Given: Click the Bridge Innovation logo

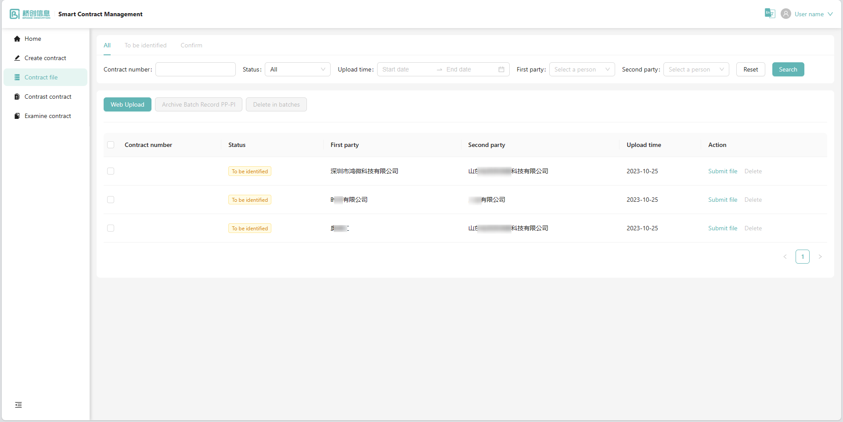Looking at the screenshot, I should point(30,14).
